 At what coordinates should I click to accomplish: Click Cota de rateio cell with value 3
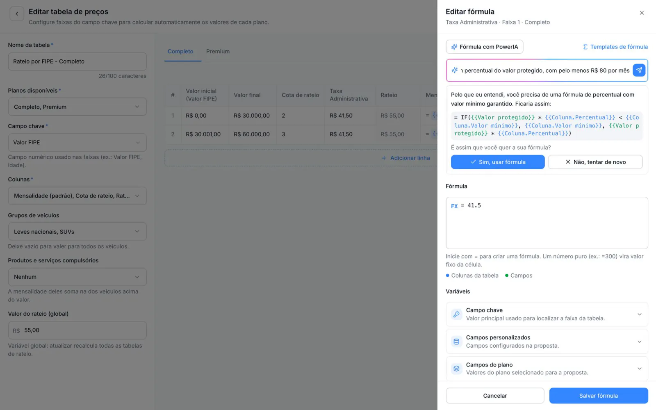point(301,134)
